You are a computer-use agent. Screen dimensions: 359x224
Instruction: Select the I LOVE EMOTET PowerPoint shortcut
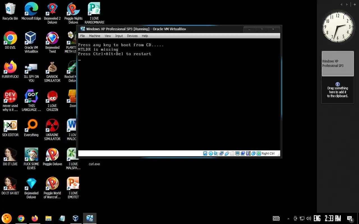tap(73, 188)
